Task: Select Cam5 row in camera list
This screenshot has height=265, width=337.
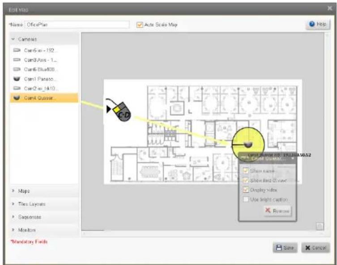Action: click(x=44, y=50)
